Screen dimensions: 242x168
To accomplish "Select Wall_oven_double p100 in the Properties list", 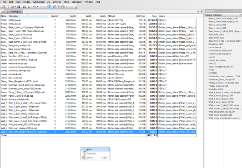I will 220,115.
